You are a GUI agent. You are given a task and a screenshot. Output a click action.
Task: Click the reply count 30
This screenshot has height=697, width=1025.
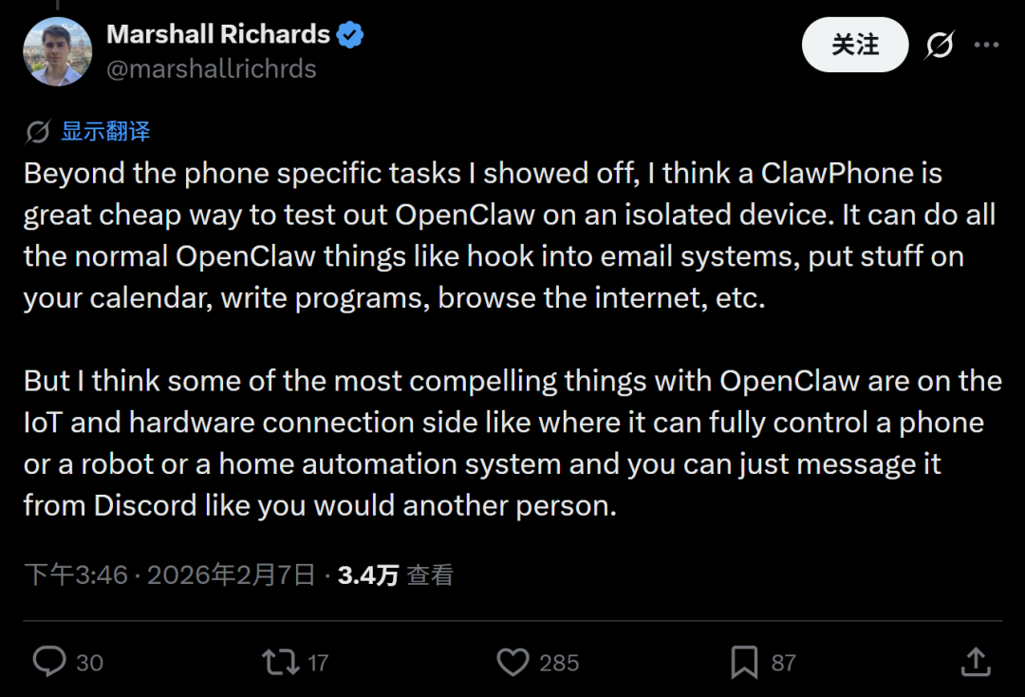89,663
